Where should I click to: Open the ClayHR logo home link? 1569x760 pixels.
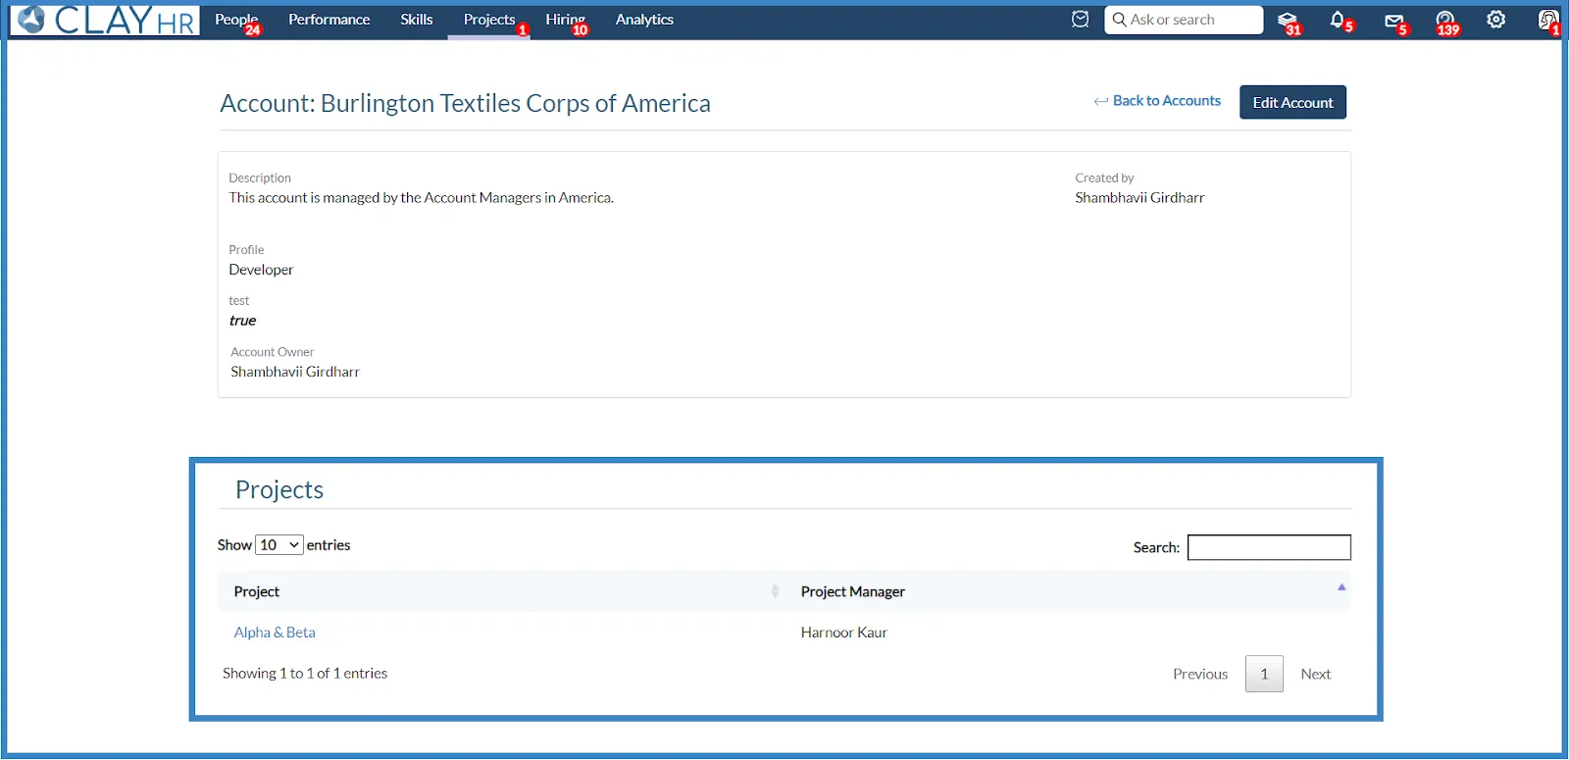click(106, 21)
